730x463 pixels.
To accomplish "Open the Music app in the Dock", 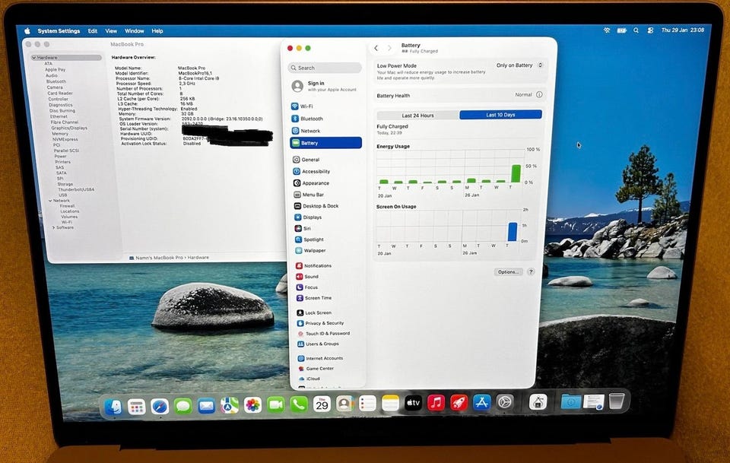I will tap(436, 403).
